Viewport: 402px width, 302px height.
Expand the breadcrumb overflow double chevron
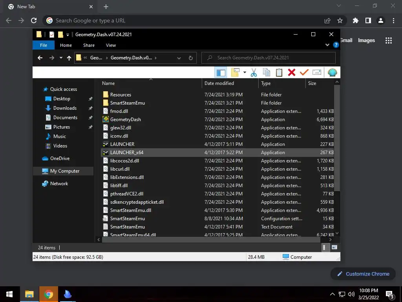(x=85, y=58)
